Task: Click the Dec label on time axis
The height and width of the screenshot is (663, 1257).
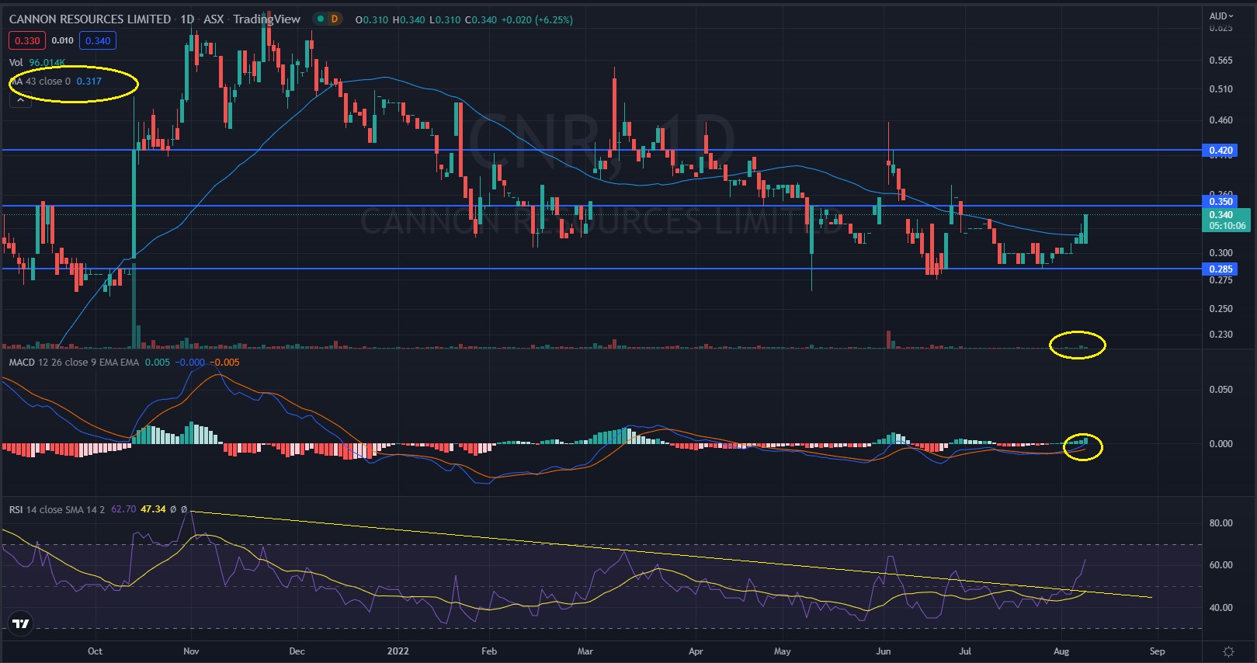Action: pyautogui.click(x=297, y=651)
